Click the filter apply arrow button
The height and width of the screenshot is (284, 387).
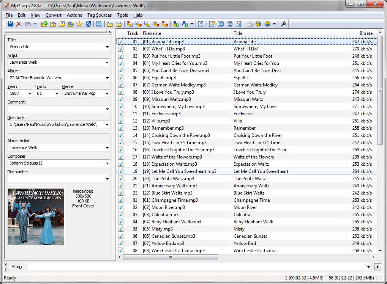(378, 267)
